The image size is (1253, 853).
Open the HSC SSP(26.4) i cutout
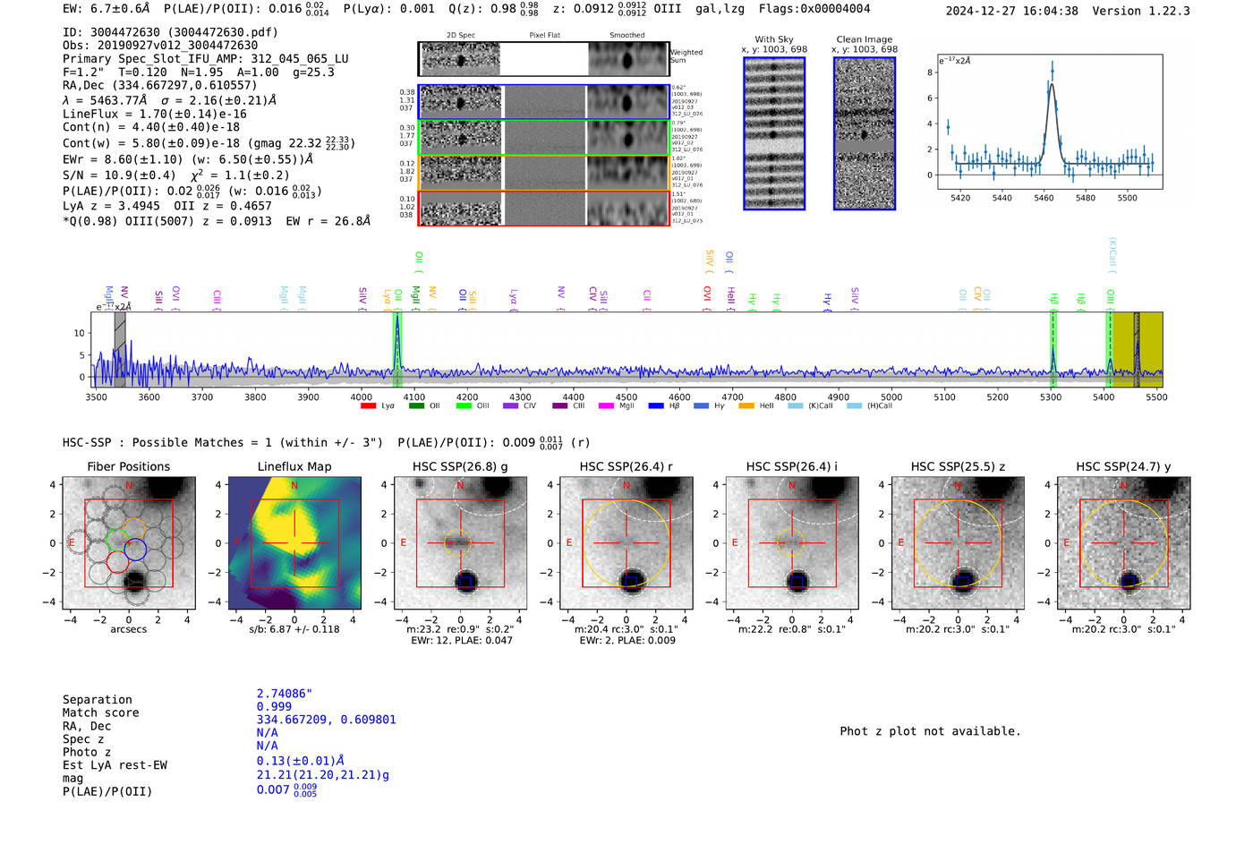click(792, 542)
